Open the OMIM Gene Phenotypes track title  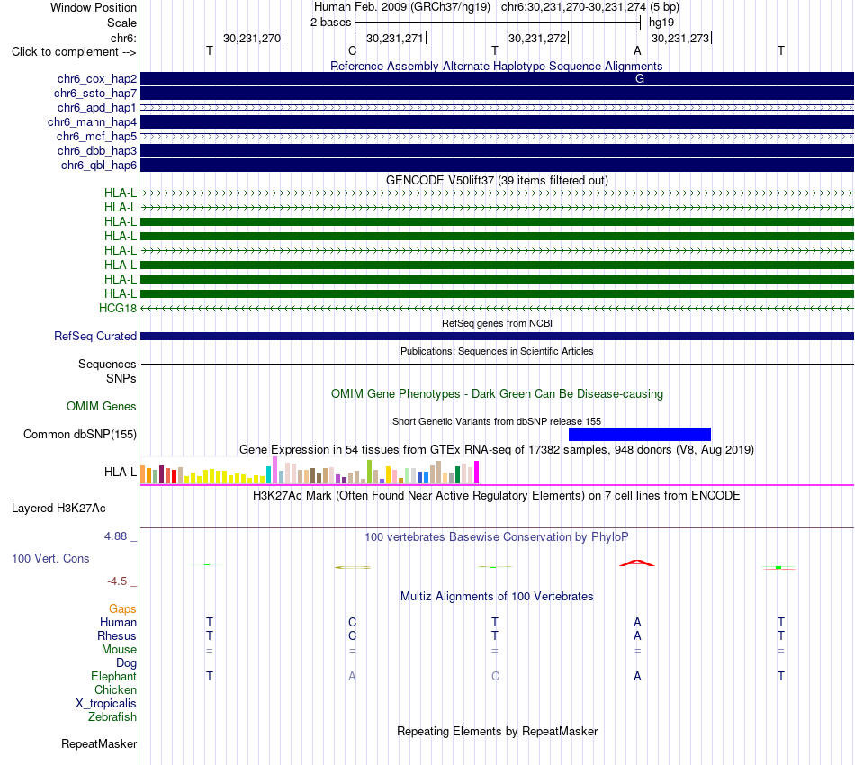point(497,393)
